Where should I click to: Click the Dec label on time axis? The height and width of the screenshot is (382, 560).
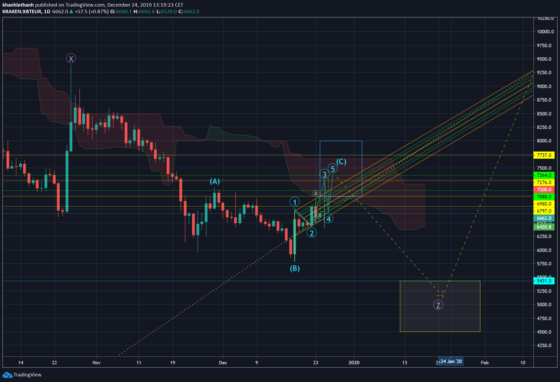223,363
